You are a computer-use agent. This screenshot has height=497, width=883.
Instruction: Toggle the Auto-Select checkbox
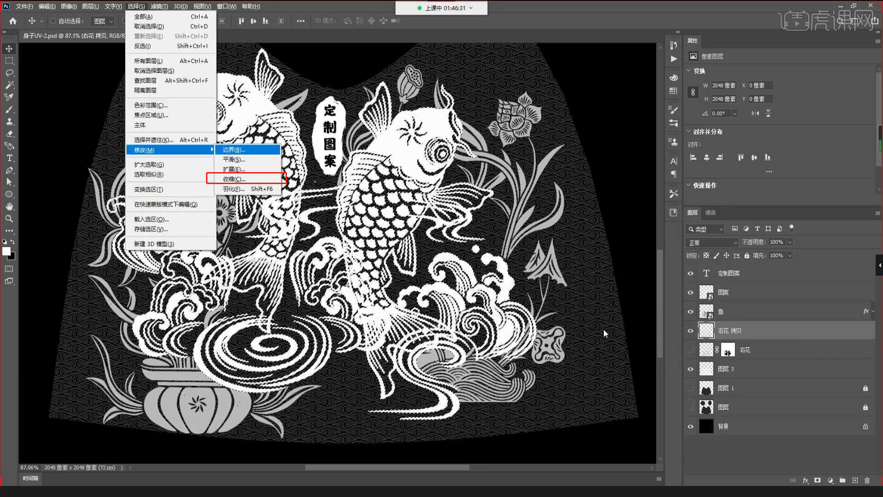(x=53, y=21)
